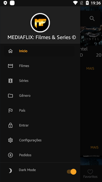The image size is (102, 182).
Task: Click the film strip icon for Séries
Action: pos(10,81)
